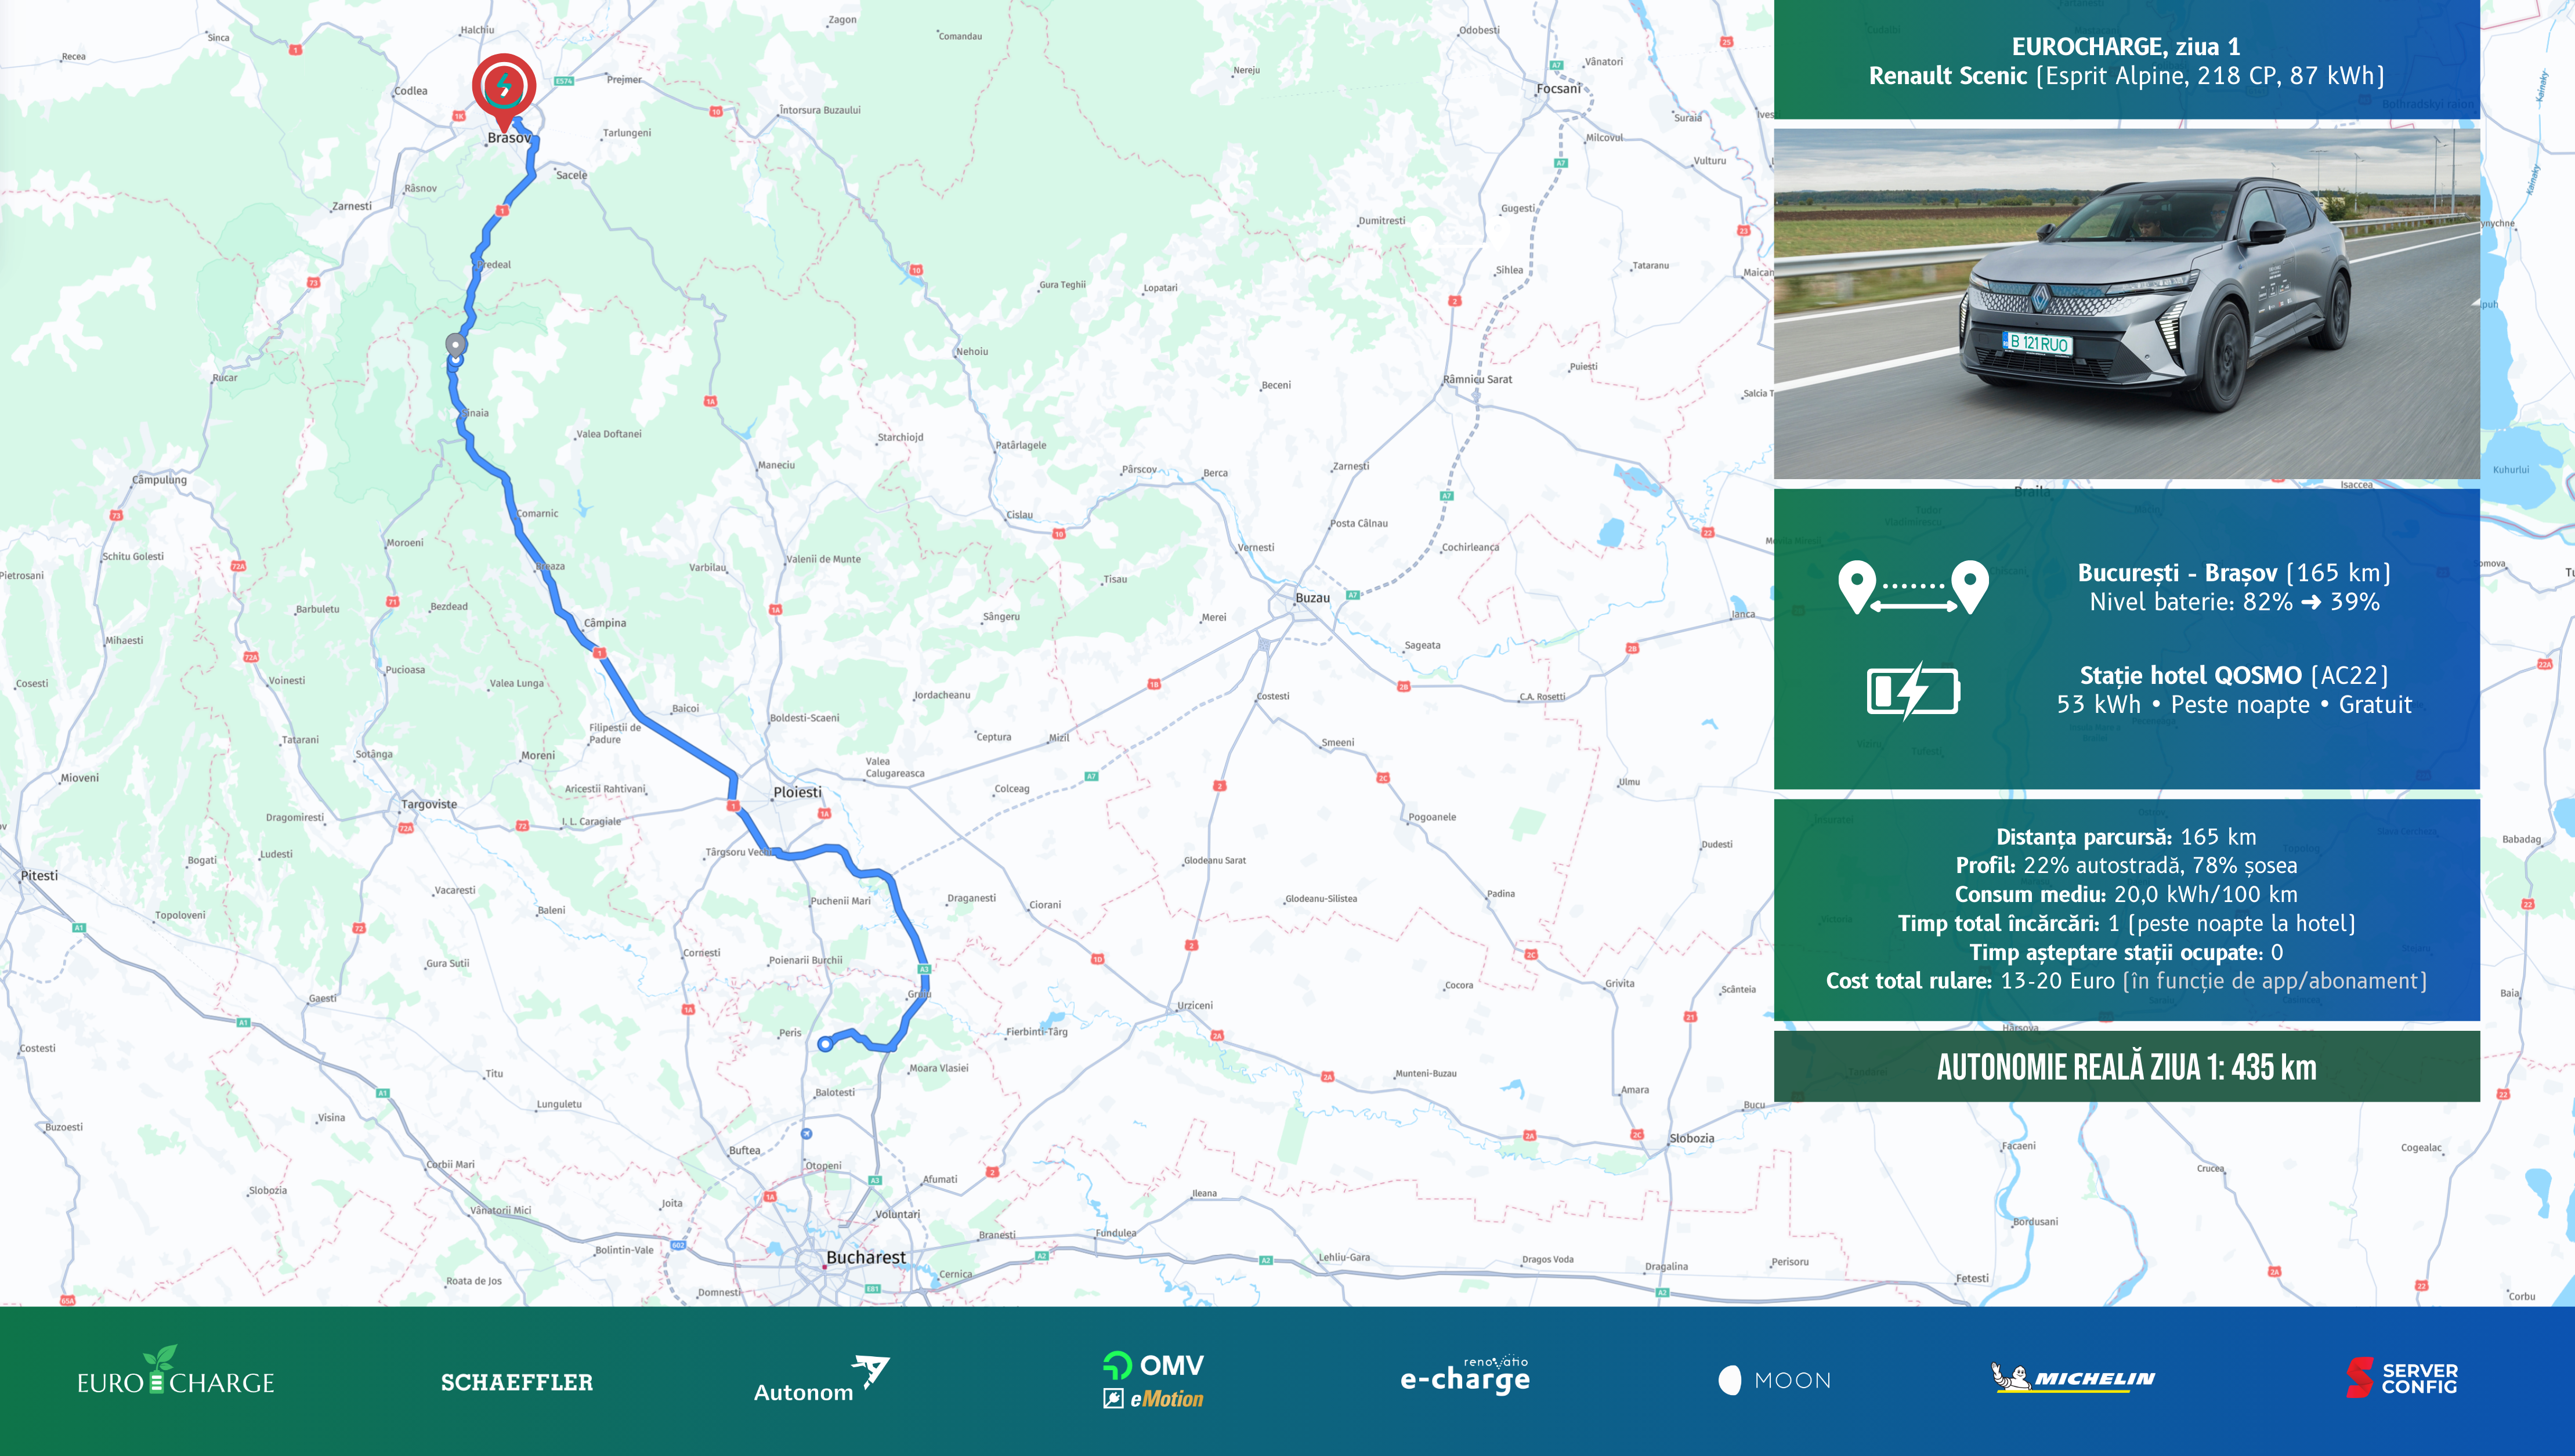Click the route distance pins icon

1913,587
